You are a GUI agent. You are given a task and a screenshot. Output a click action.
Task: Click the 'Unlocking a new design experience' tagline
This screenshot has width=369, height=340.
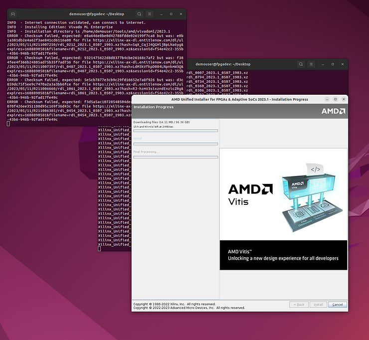(x=283, y=258)
